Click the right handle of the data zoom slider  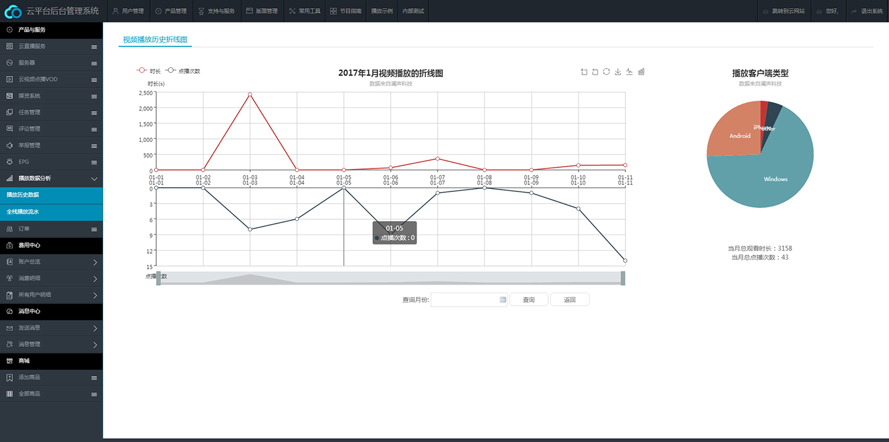(x=623, y=278)
